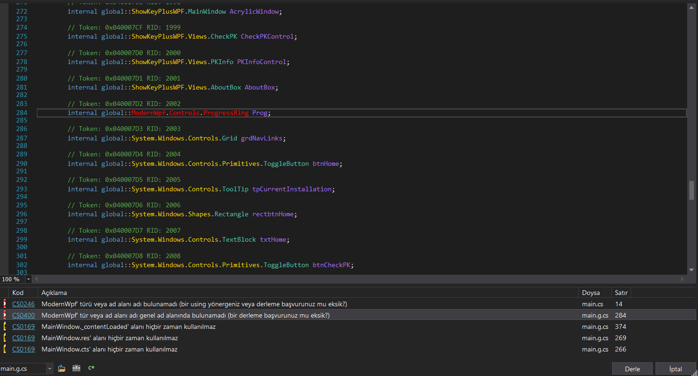
Task: Click the rectbtnHome field name
Action: coord(273,214)
